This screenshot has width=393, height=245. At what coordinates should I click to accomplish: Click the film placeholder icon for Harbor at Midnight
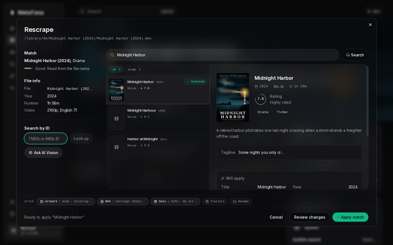pyautogui.click(x=117, y=147)
